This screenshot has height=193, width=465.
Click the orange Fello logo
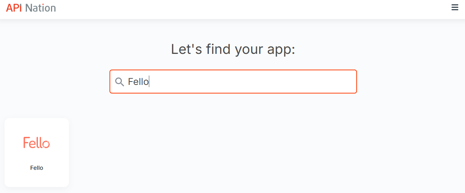tap(36, 143)
